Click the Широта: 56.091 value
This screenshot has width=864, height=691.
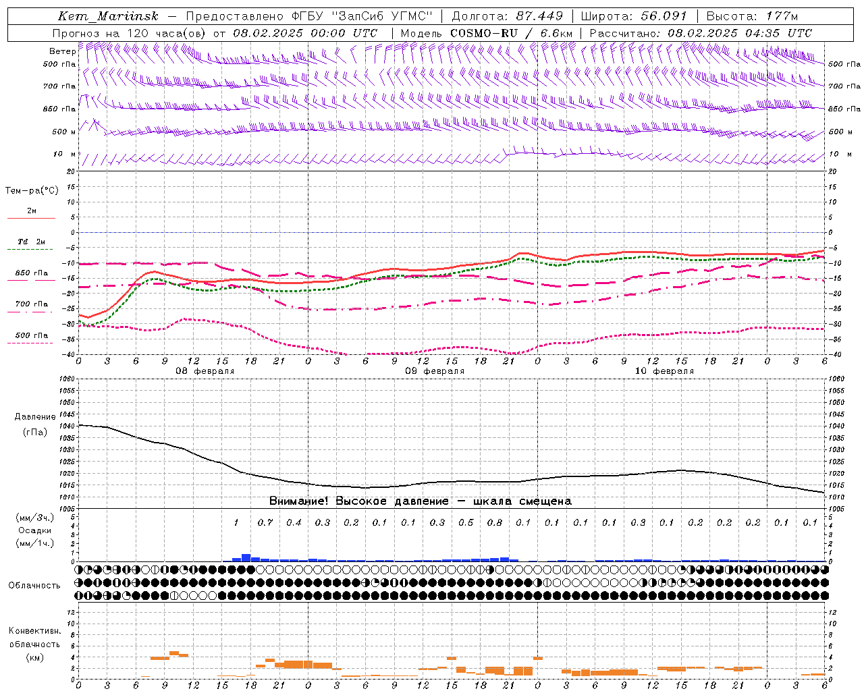point(634,16)
